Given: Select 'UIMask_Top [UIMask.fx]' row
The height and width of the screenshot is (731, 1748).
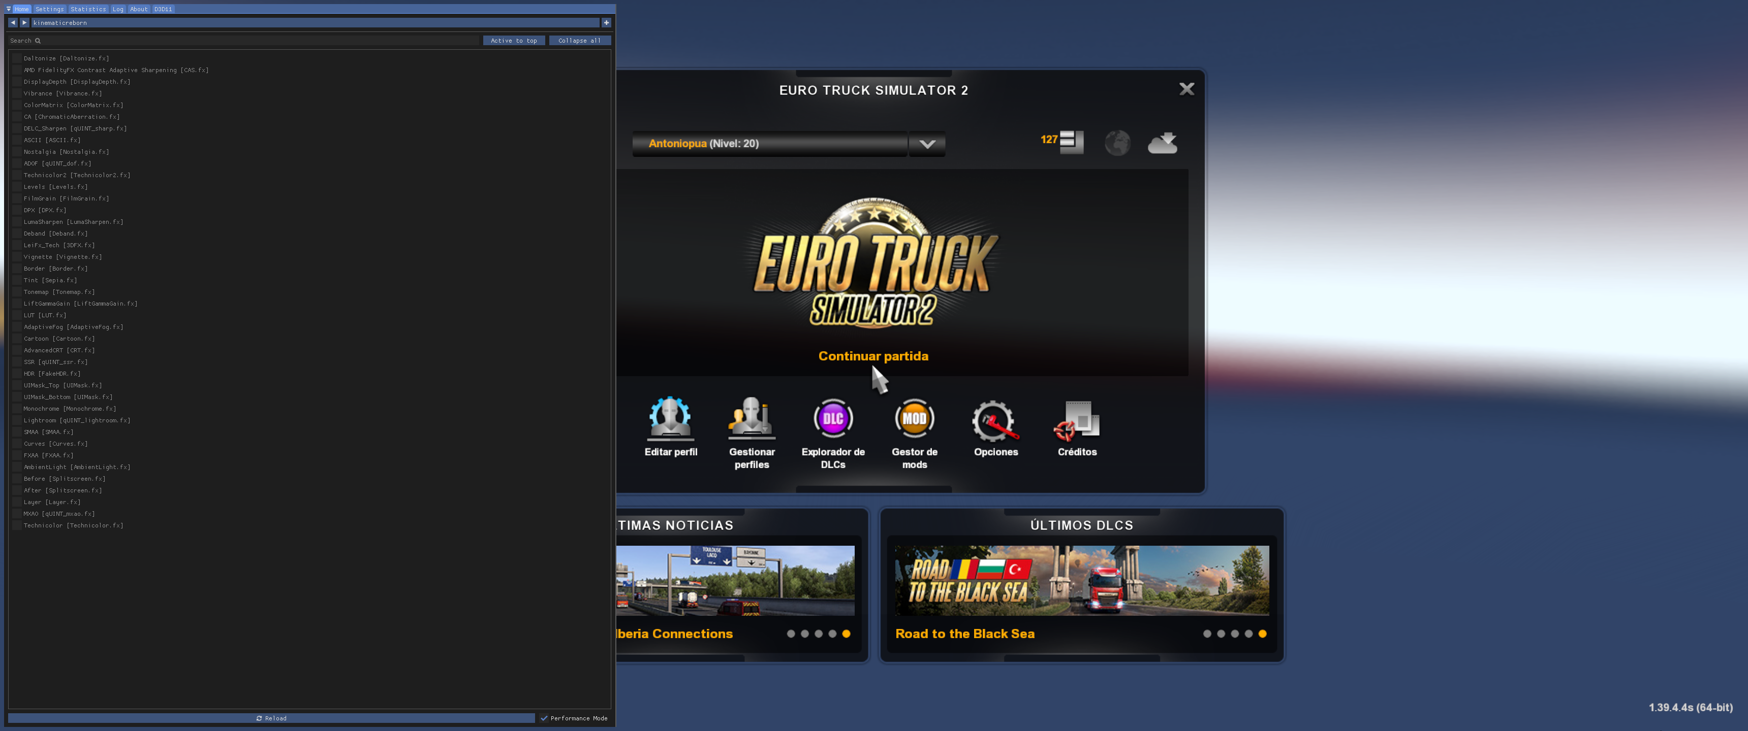Looking at the screenshot, I should (63, 385).
